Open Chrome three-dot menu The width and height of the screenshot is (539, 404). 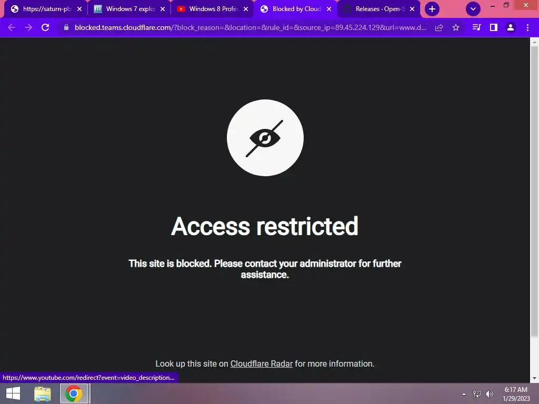[x=527, y=27]
